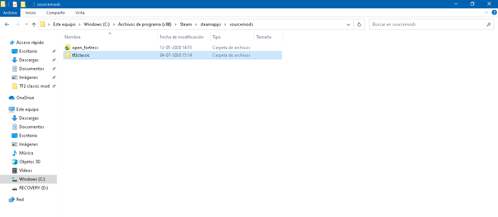498x217 pixels.
Task: Click the Música note icon
Action: pyautogui.click(x=15, y=153)
